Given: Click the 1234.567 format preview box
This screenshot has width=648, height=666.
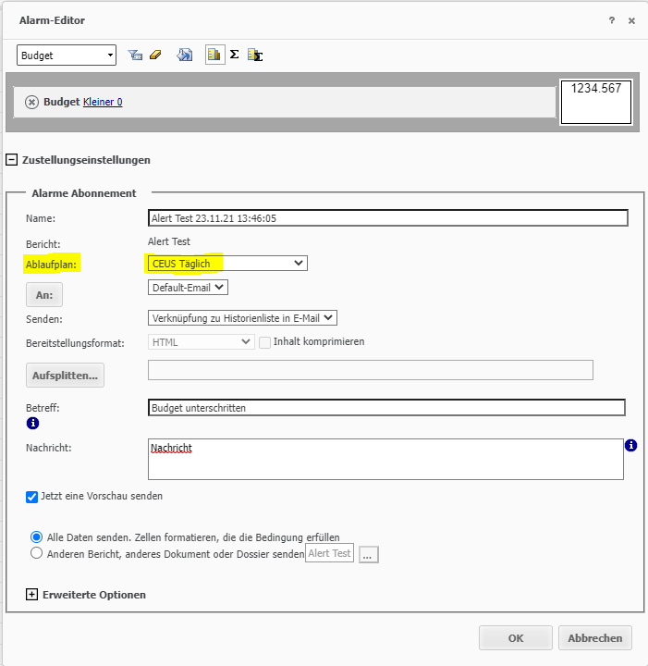Looking at the screenshot, I should pyautogui.click(x=595, y=102).
